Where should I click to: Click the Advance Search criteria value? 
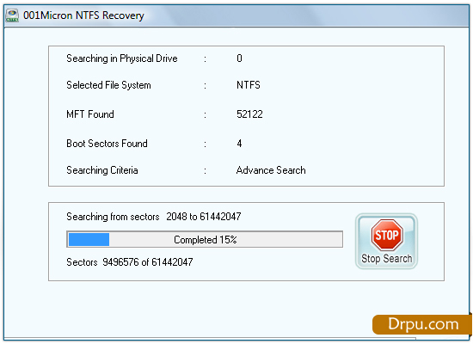[x=271, y=170]
